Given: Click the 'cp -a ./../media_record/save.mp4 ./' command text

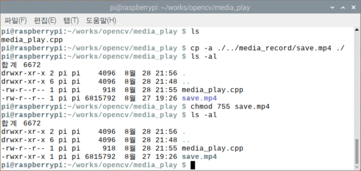Looking at the screenshot, I should point(267,48).
